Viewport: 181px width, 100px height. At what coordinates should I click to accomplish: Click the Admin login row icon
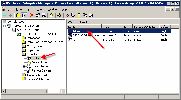[70, 31]
